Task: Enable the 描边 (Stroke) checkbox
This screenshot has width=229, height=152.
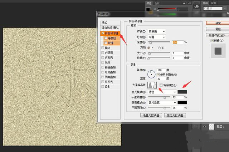Action: (103, 47)
